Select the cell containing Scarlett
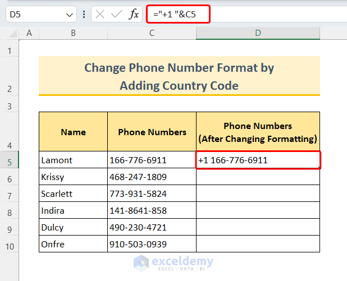 (x=73, y=194)
